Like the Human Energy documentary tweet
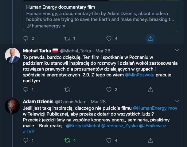Viewport: 187px width, 147px height. pos(108,39)
